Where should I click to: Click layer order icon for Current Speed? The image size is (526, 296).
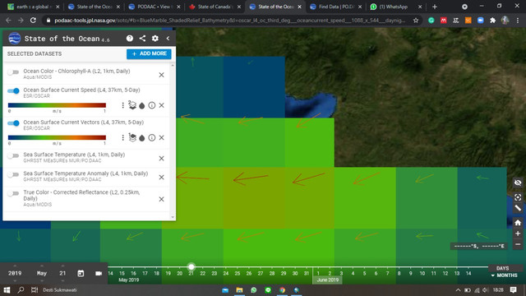pyautogui.click(x=132, y=105)
